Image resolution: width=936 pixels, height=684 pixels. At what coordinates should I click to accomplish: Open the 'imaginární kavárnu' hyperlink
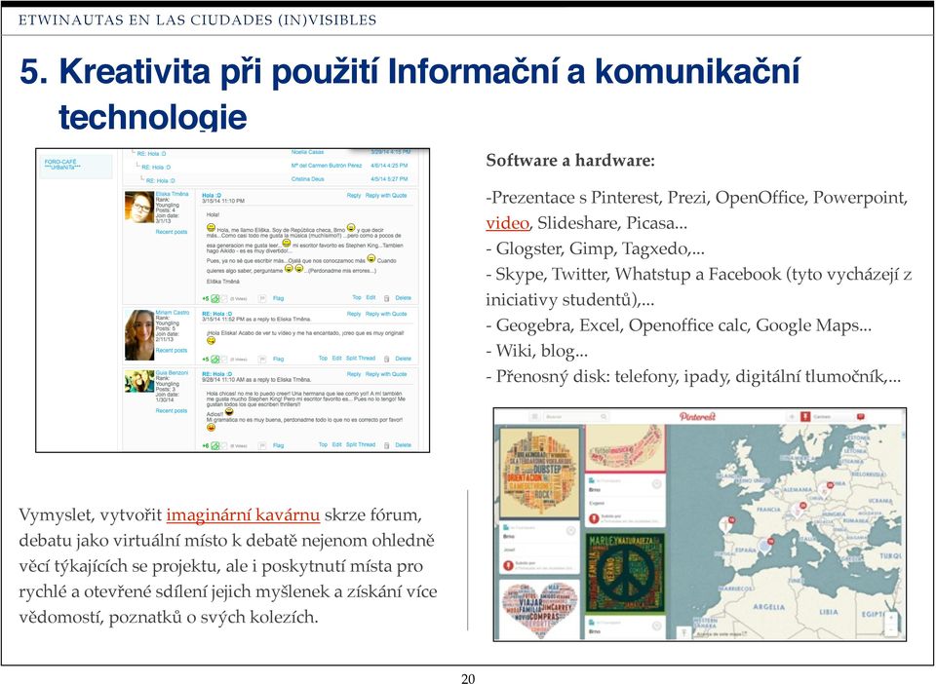click(x=243, y=514)
